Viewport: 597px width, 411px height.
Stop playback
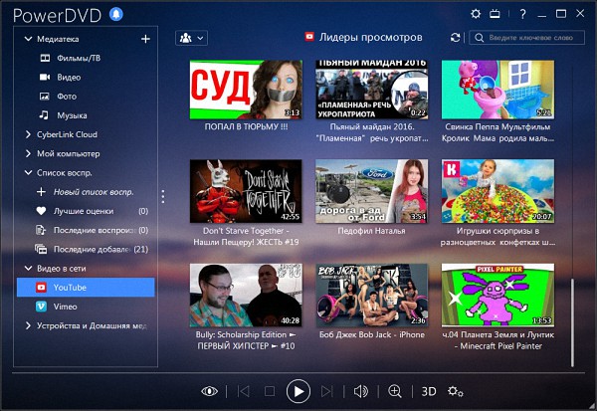point(270,391)
